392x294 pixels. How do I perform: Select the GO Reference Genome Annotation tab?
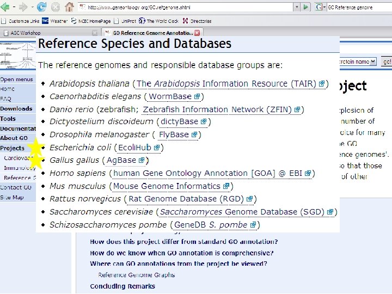152,33
